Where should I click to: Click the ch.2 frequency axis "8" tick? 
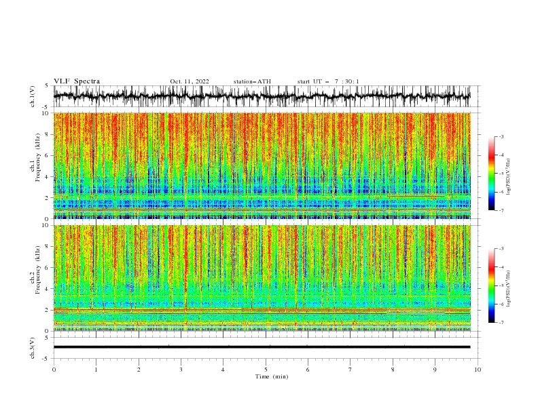tap(48, 247)
